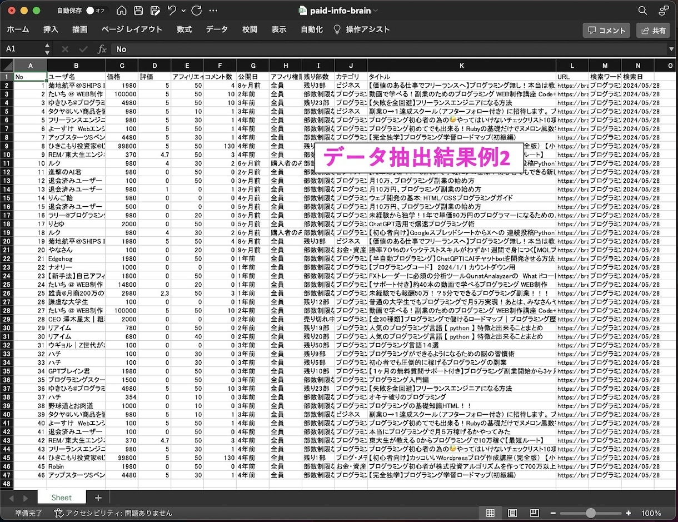Open the paid-info-brain file name dropdown
Viewport: 678px width, 522px height.
(x=376, y=11)
